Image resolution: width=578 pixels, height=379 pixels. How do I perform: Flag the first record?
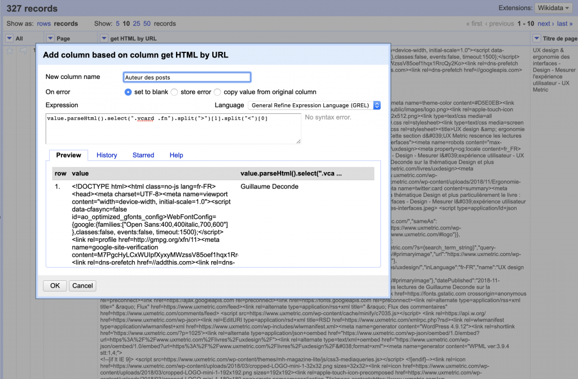[x=23, y=51]
